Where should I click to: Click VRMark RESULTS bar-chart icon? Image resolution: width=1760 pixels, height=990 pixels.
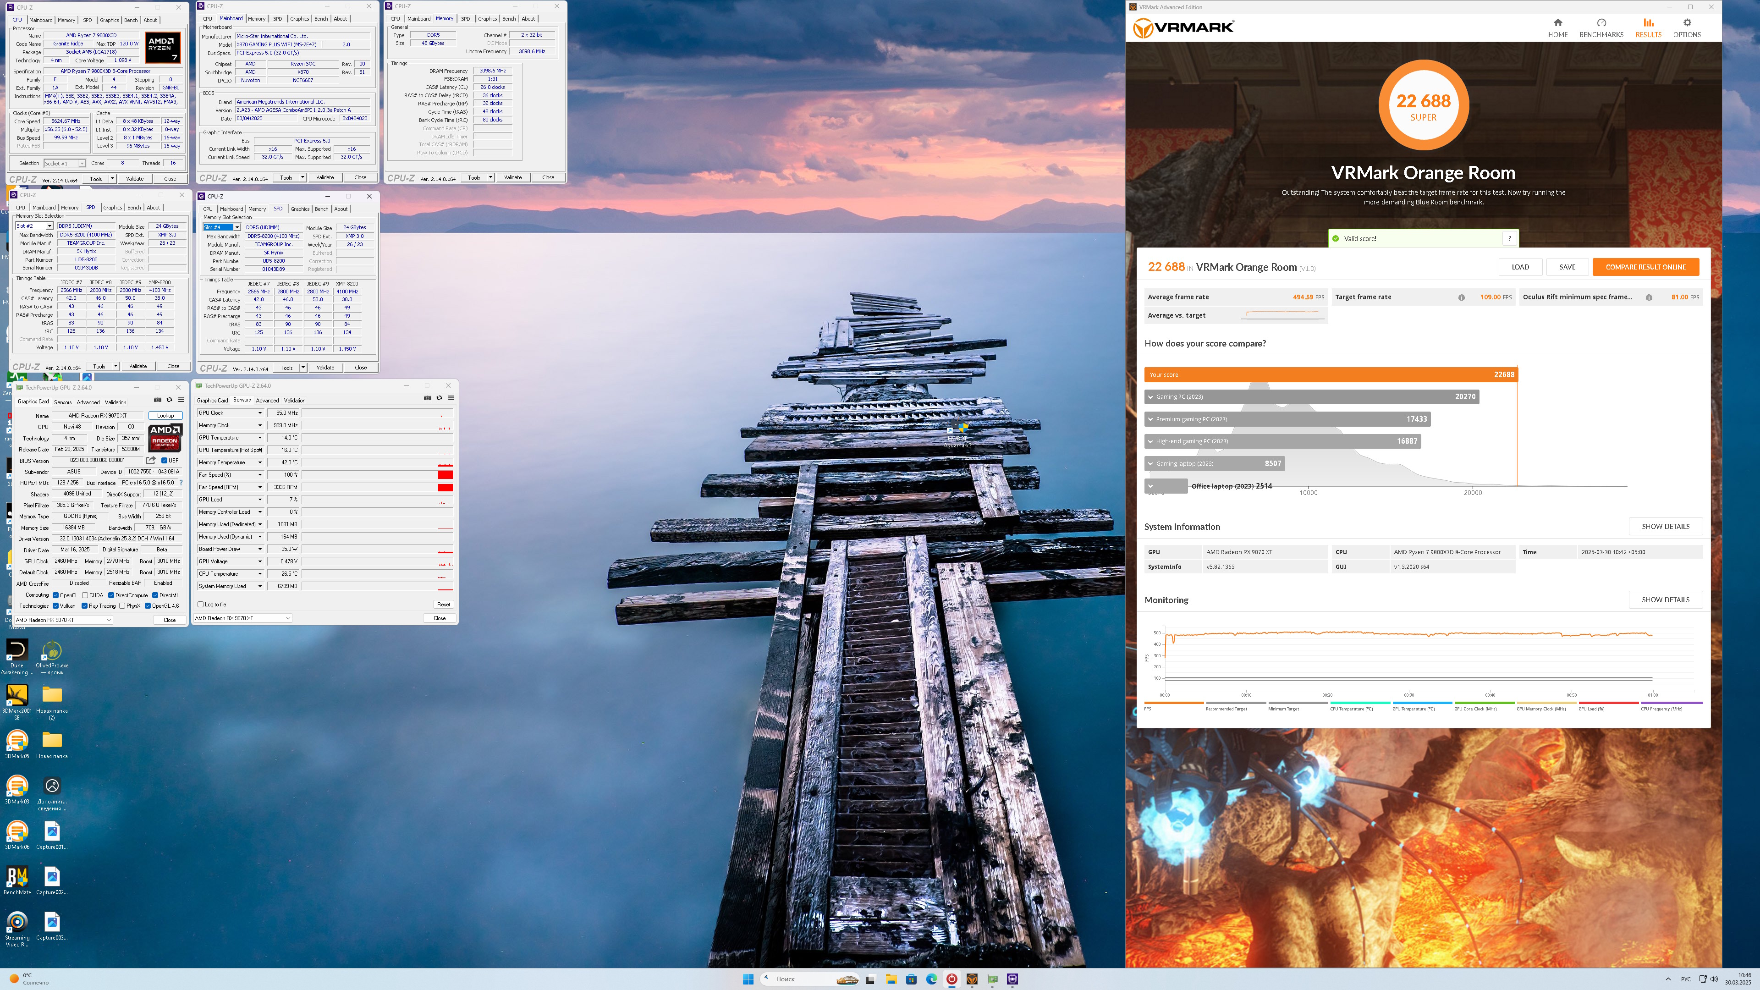(x=1648, y=22)
